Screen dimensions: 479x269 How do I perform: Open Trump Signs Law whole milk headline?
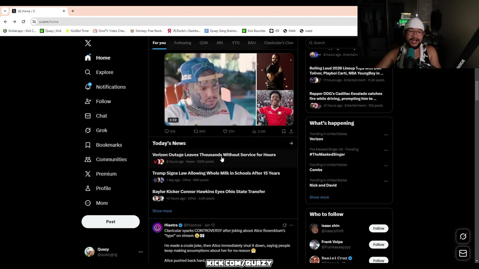coord(216,173)
